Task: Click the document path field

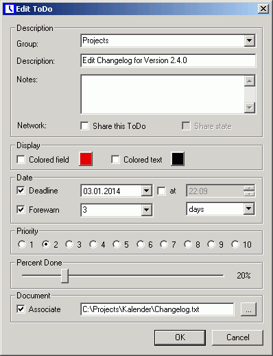Action: pyautogui.click(x=157, y=309)
